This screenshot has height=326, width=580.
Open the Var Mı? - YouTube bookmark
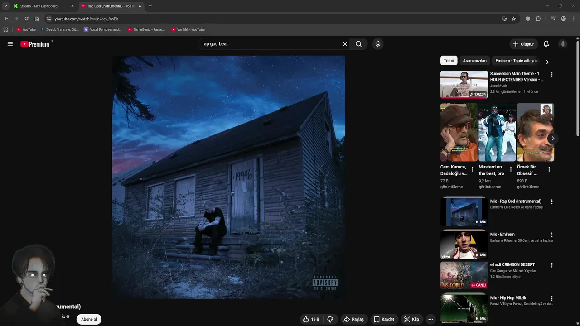click(188, 29)
